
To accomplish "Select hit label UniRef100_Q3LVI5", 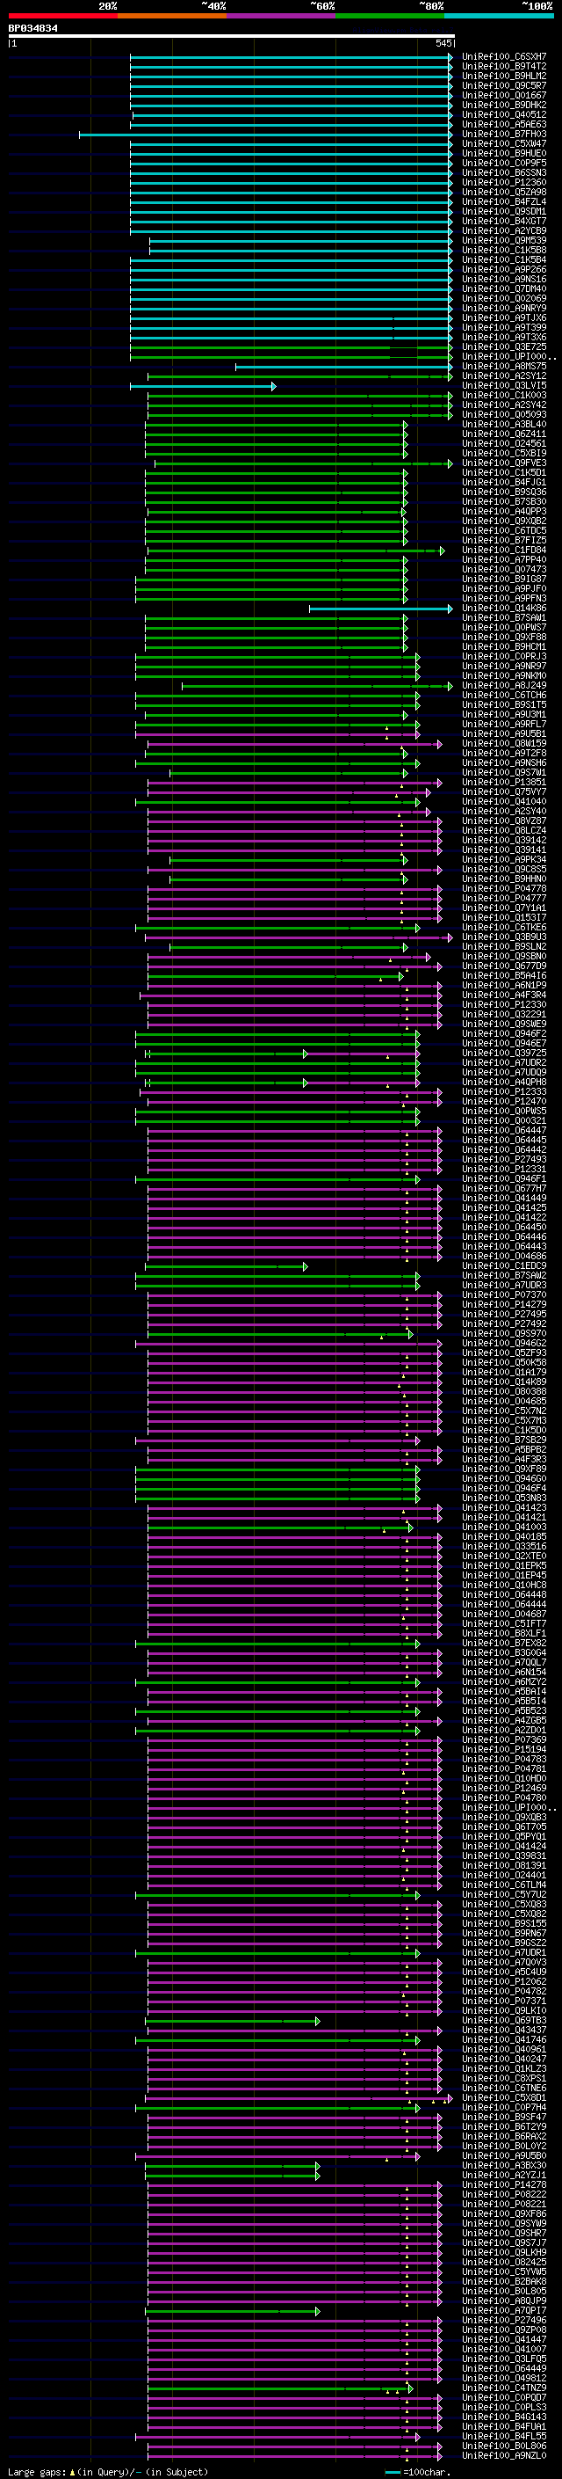I will 504,386.
